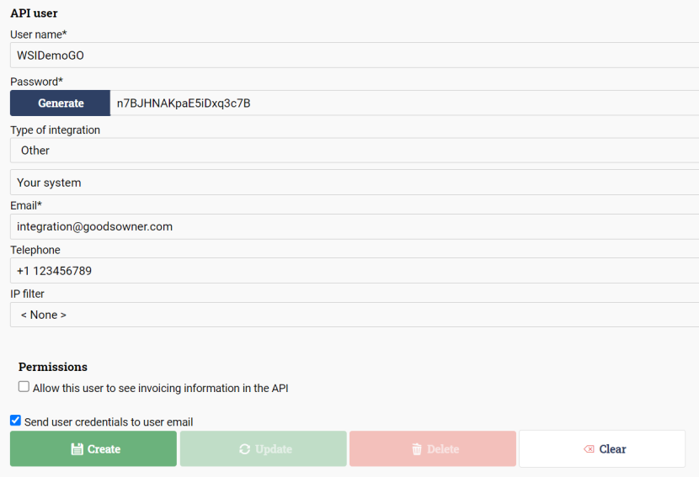Click the 'Send user credentials to user email' label

click(109, 421)
